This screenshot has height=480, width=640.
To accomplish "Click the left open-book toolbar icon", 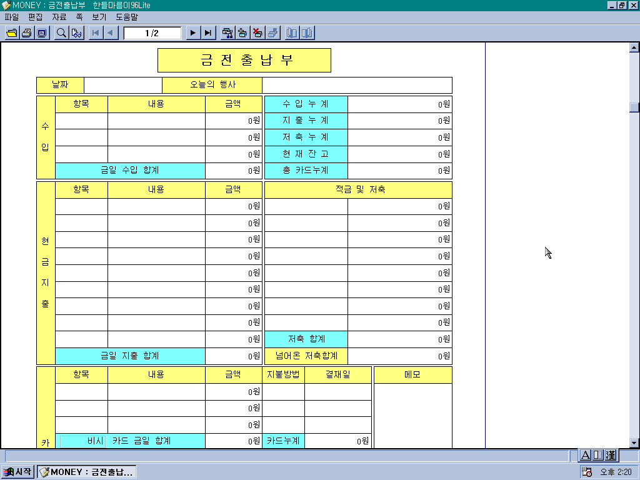I will (292, 33).
